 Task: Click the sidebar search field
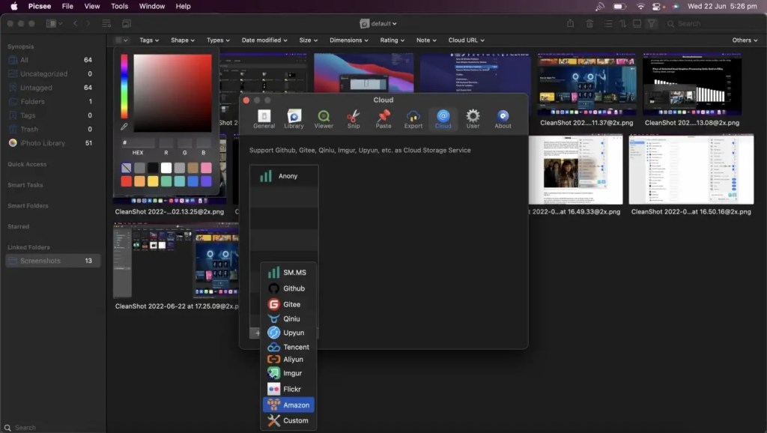[x=53, y=427]
